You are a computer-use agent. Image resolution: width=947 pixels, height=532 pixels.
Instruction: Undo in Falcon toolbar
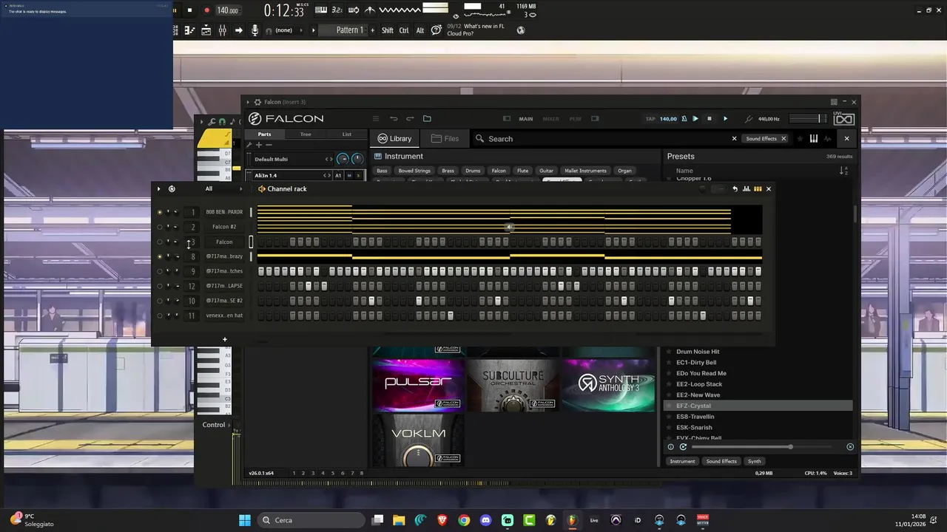click(x=394, y=118)
